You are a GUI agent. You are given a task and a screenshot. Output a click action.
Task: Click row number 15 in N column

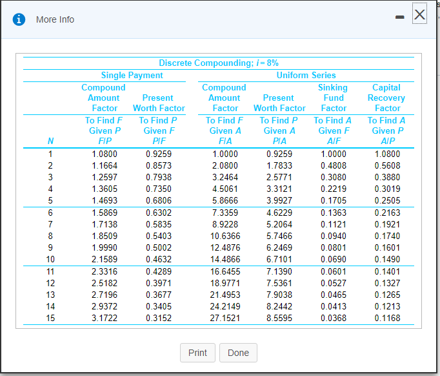pyautogui.click(x=50, y=318)
